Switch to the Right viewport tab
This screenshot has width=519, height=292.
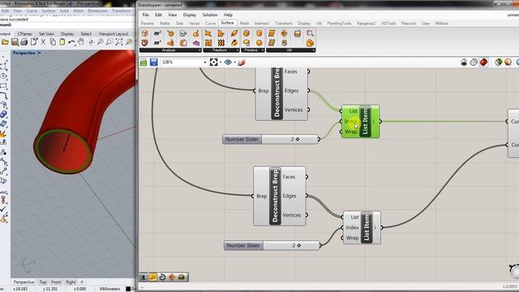[x=71, y=282]
